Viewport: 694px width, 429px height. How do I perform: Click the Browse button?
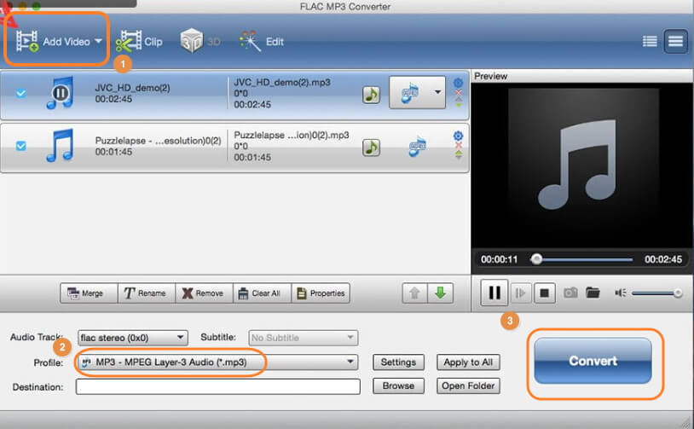397,386
